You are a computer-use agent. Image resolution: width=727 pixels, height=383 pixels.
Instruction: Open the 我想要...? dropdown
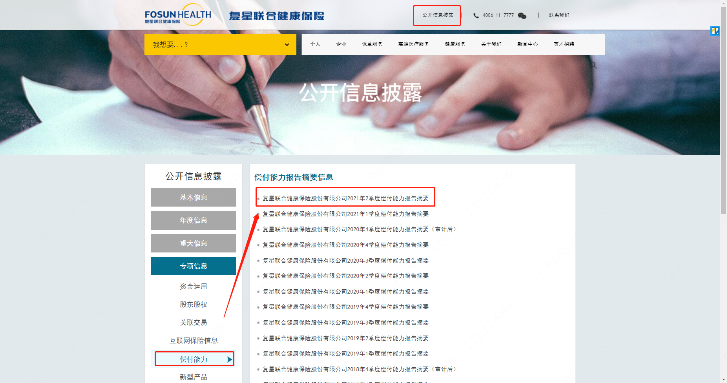(x=220, y=44)
